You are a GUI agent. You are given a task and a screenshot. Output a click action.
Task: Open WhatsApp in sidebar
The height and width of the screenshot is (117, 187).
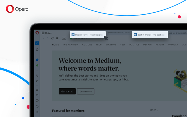click(37, 66)
